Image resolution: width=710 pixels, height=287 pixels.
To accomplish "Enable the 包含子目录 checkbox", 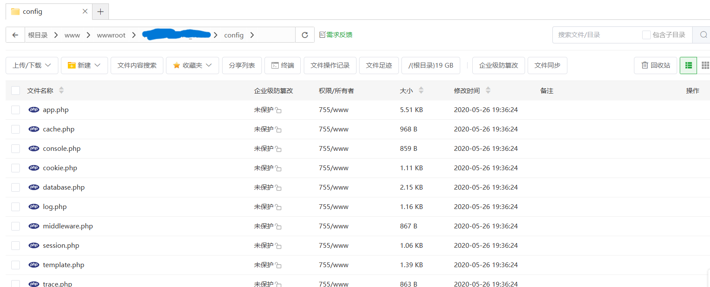I will 646,35.
